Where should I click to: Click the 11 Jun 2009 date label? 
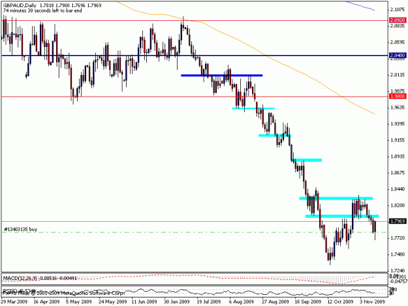144,301
